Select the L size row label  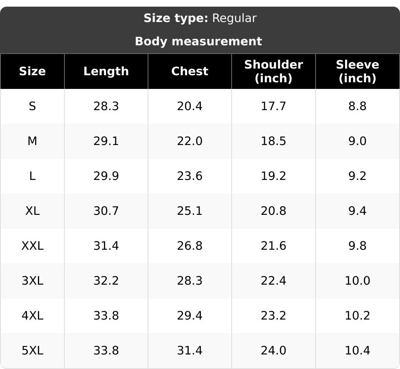point(32,176)
